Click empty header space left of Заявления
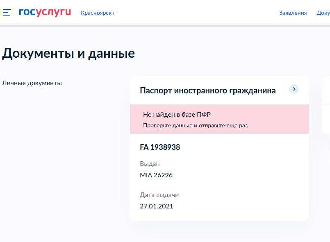Image resolution: width=330 pixels, height=242 pixels. pyautogui.click(x=197, y=13)
